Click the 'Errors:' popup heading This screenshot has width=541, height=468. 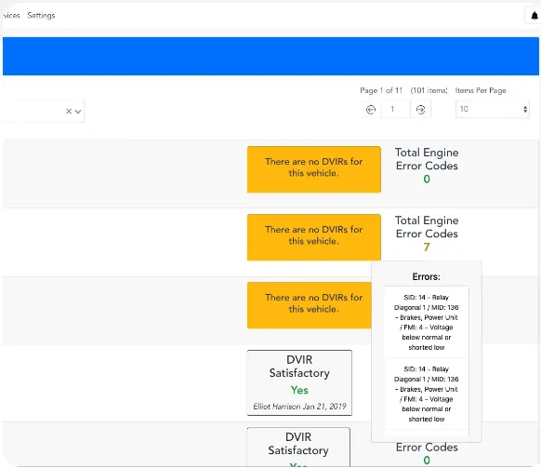click(x=426, y=276)
